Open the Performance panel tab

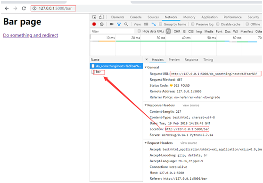[x=233, y=17]
